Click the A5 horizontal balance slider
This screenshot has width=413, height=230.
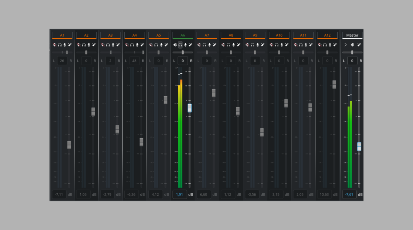click(158, 52)
